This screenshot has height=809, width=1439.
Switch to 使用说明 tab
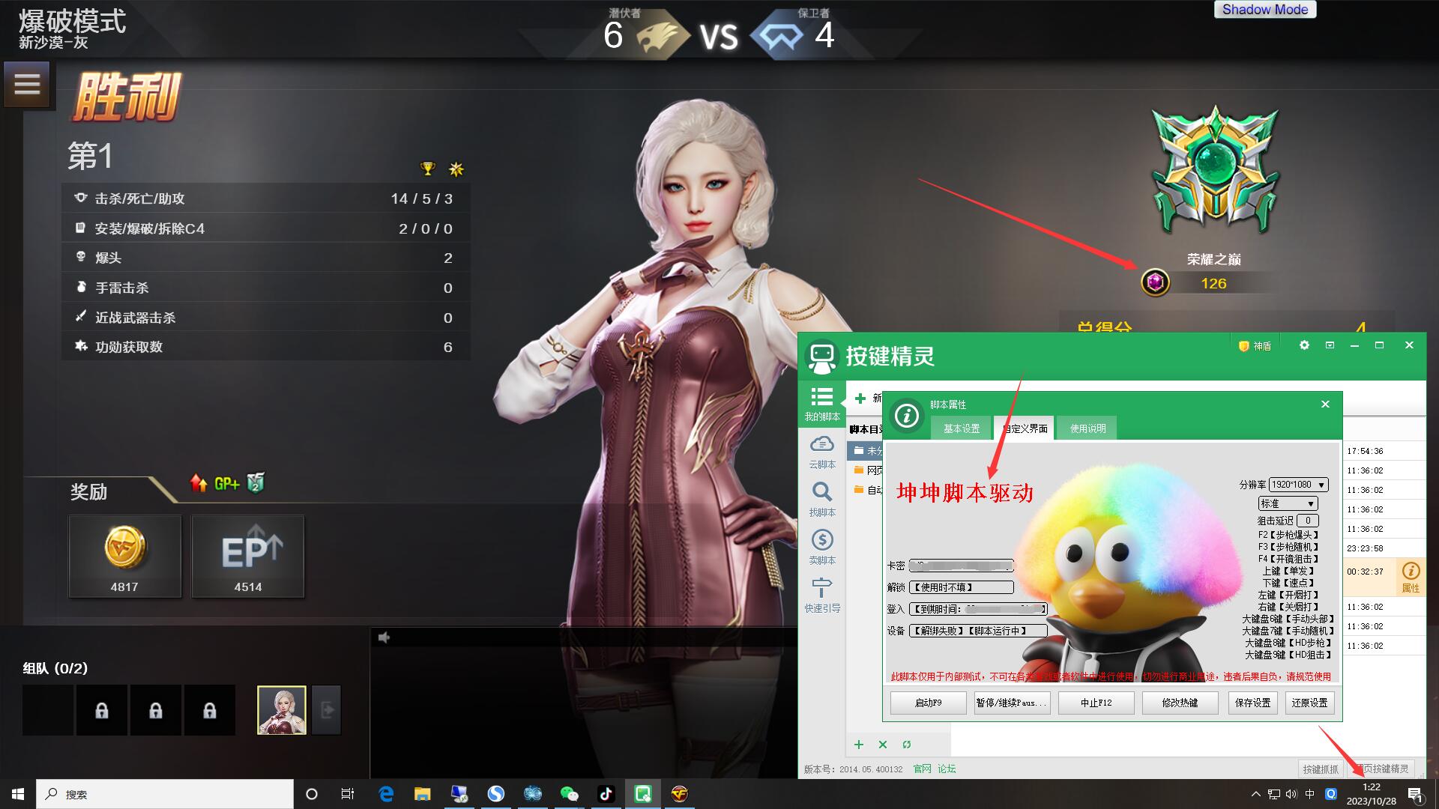pyautogui.click(x=1087, y=428)
